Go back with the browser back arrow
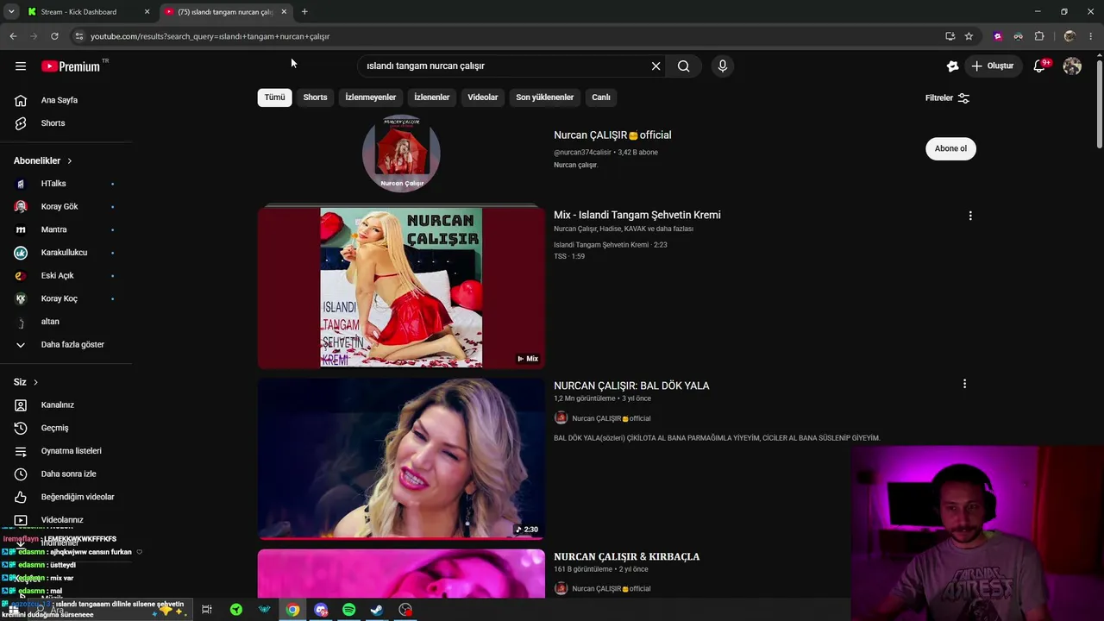The width and height of the screenshot is (1104, 621). [13, 36]
